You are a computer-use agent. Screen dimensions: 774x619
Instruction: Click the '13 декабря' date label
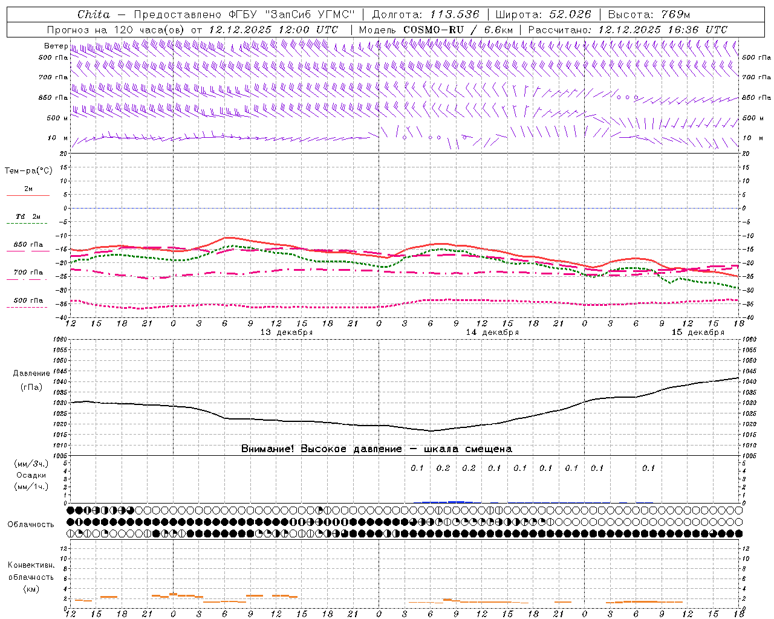pyautogui.click(x=287, y=332)
